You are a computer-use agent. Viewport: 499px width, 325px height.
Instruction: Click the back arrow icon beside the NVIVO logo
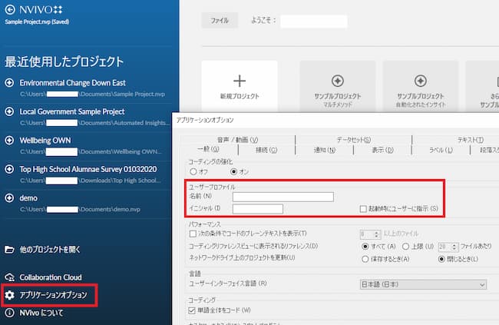10,9
